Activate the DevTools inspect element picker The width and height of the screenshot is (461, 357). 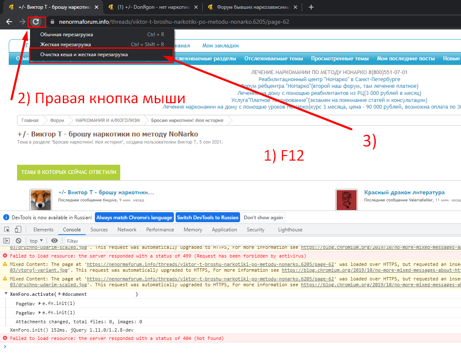point(7,230)
